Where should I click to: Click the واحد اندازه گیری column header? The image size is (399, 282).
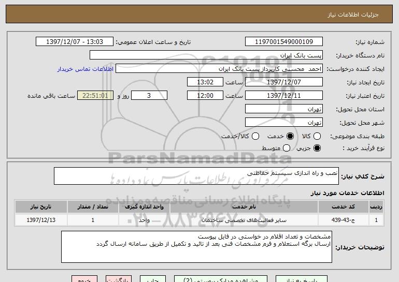144,207
